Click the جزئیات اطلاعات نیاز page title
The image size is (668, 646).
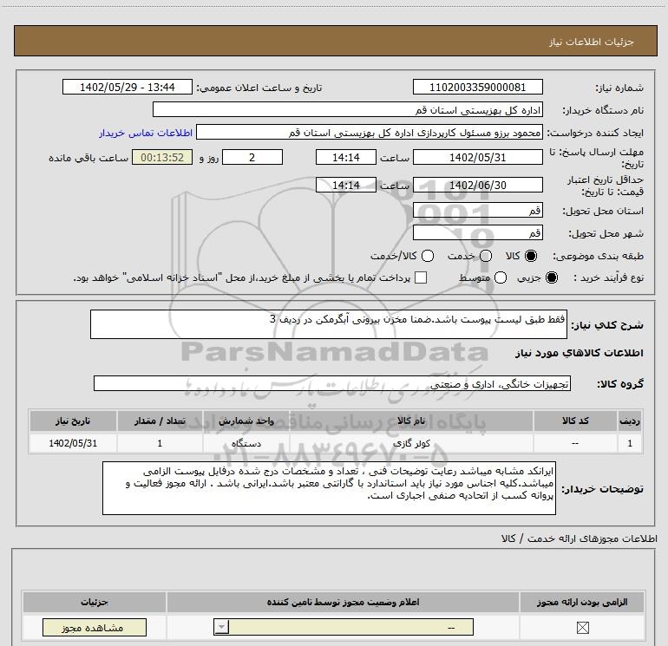point(592,42)
